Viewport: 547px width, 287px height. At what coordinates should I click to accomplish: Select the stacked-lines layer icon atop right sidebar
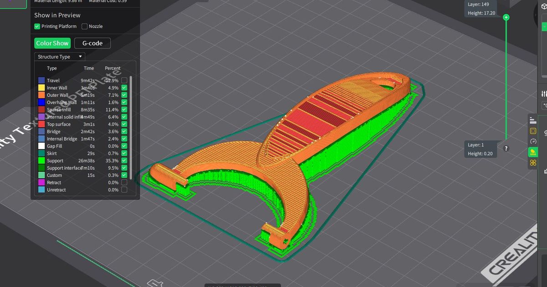(533, 120)
